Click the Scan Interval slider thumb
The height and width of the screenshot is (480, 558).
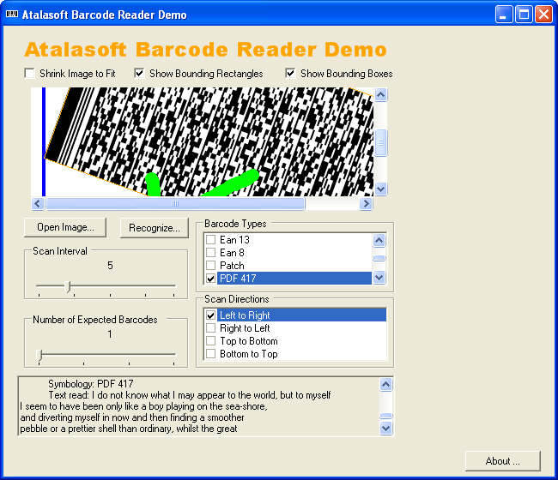pyautogui.click(x=68, y=286)
